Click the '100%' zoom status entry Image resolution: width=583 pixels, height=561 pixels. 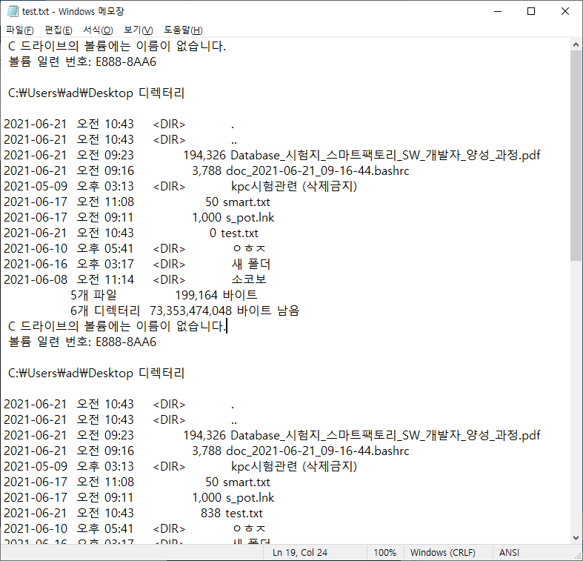click(x=384, y=552)
